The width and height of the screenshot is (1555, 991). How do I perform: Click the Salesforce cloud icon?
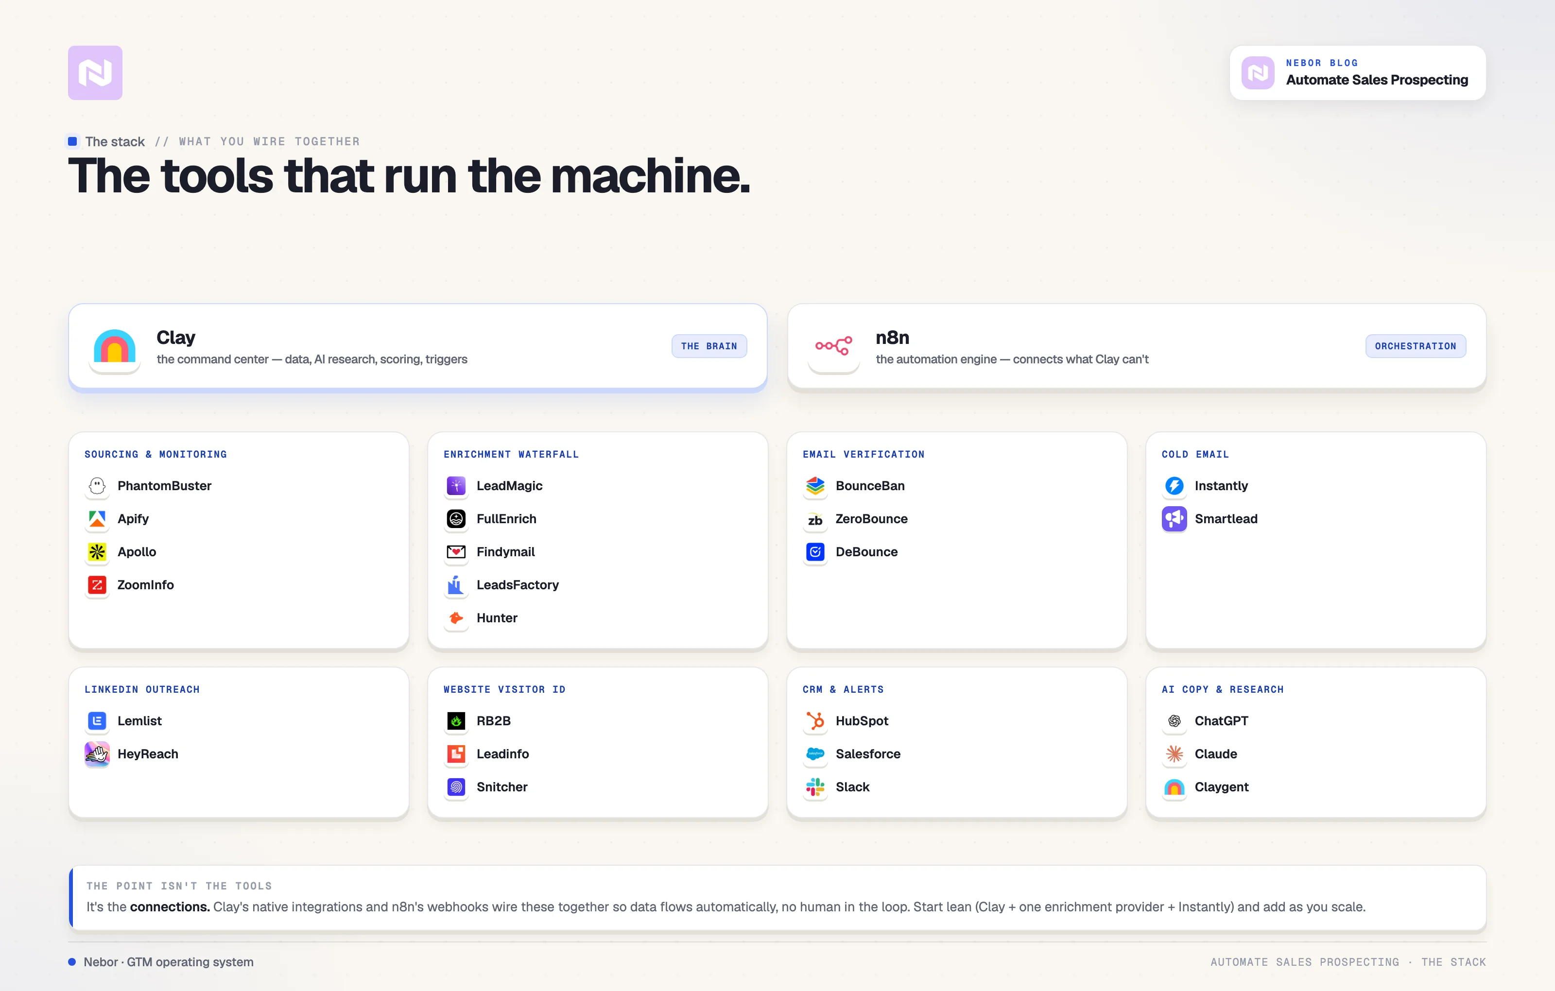[815, 753]
